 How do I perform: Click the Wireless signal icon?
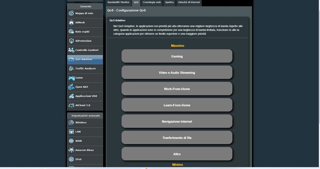71,122
